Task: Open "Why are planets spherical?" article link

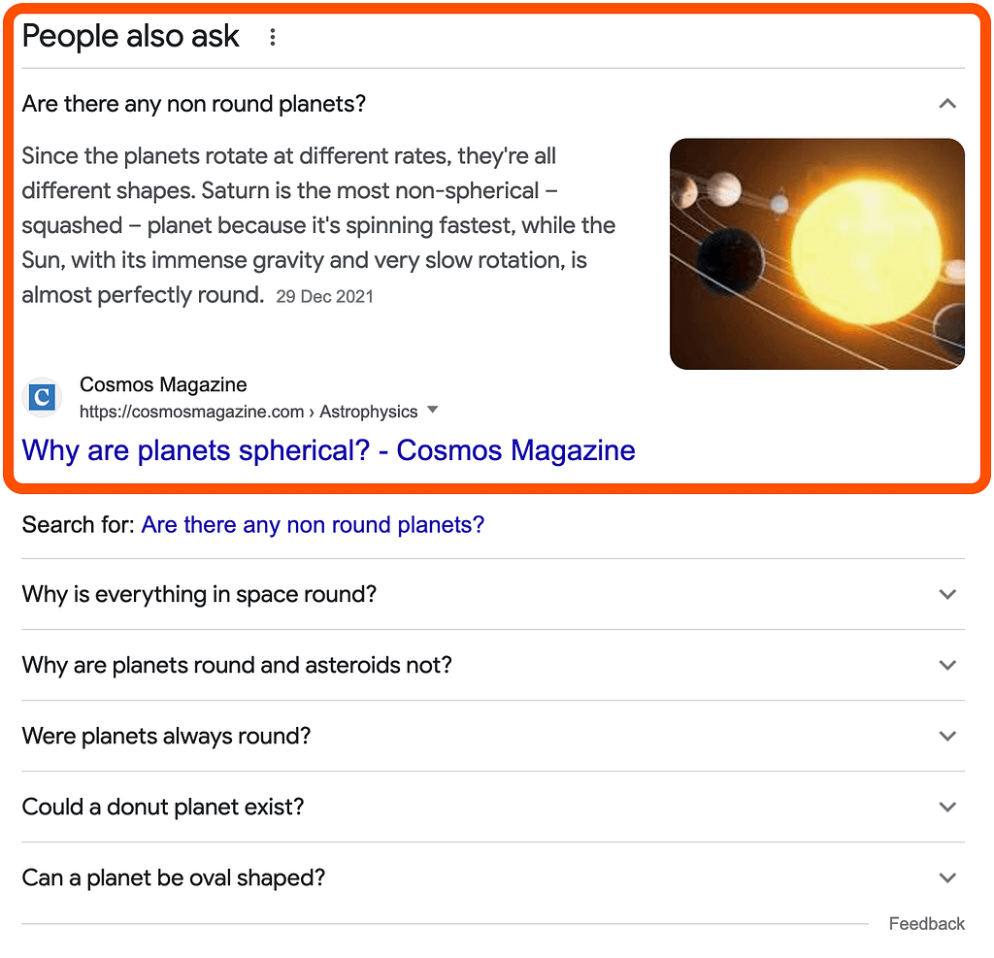Action: point(328,450)
